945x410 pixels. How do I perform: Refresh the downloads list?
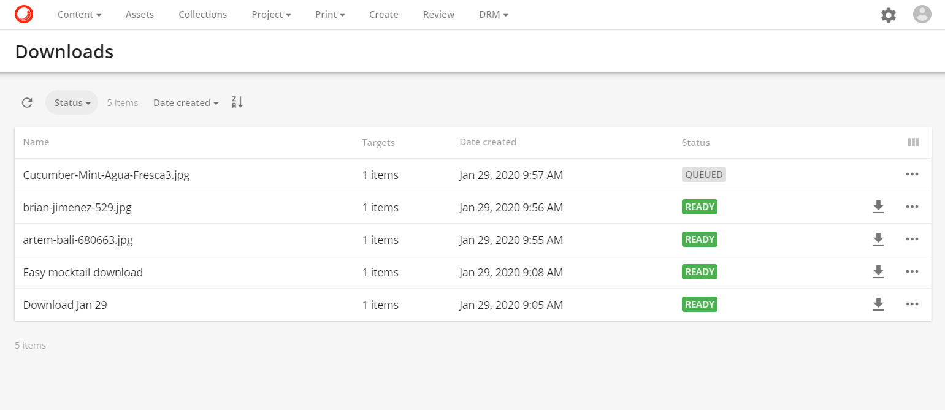click(27, 102)
